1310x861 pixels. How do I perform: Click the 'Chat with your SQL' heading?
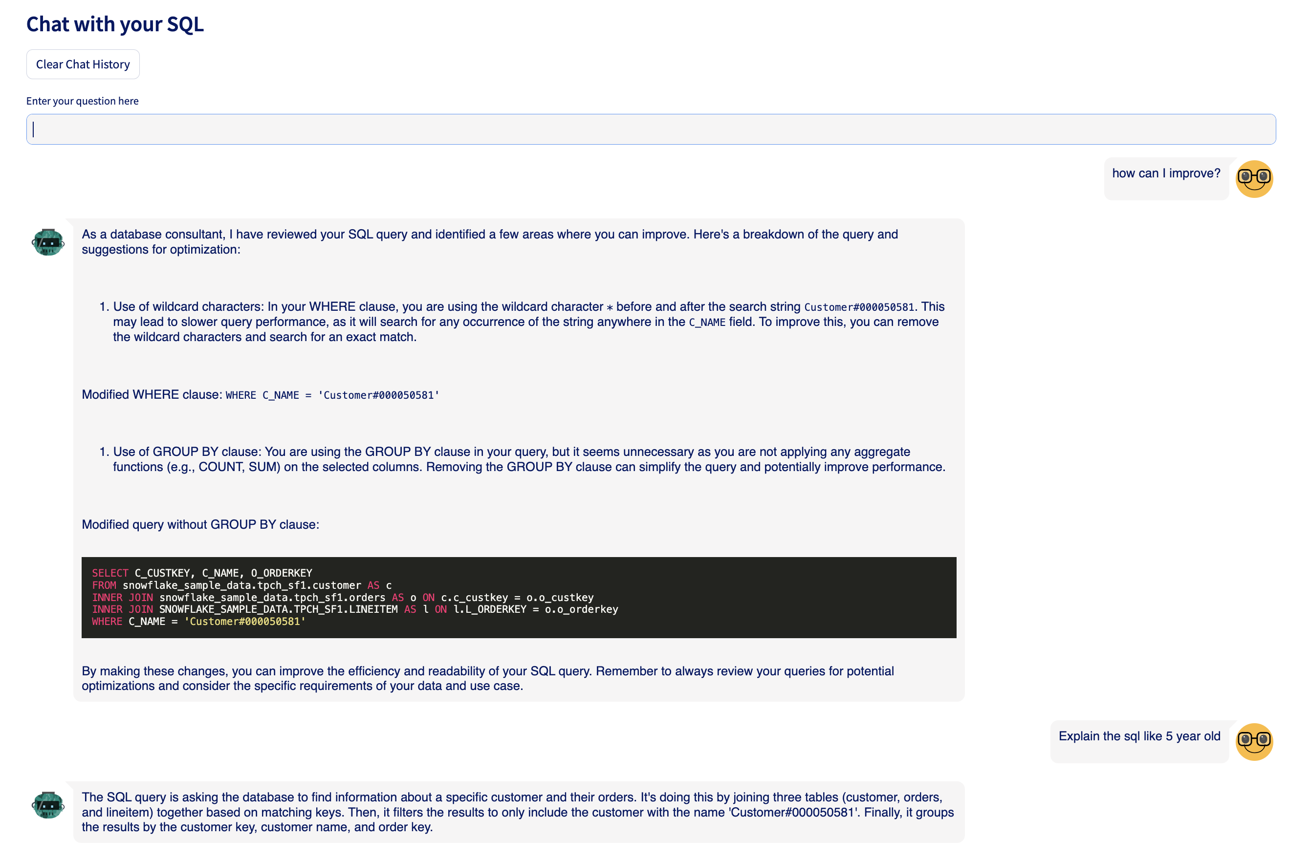114,24
